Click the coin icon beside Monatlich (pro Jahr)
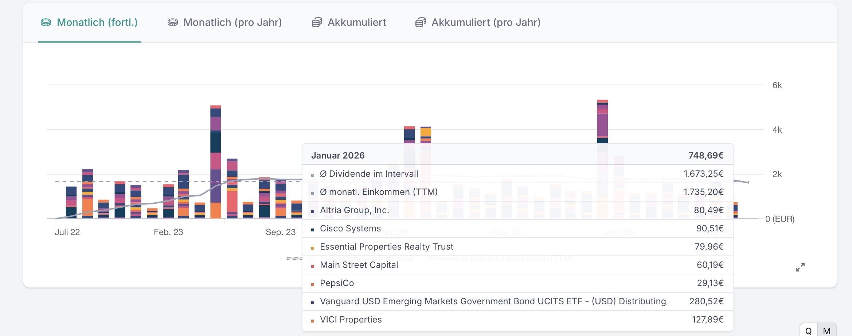This screenshot has height=336, width=852. [x=172, y=23]
